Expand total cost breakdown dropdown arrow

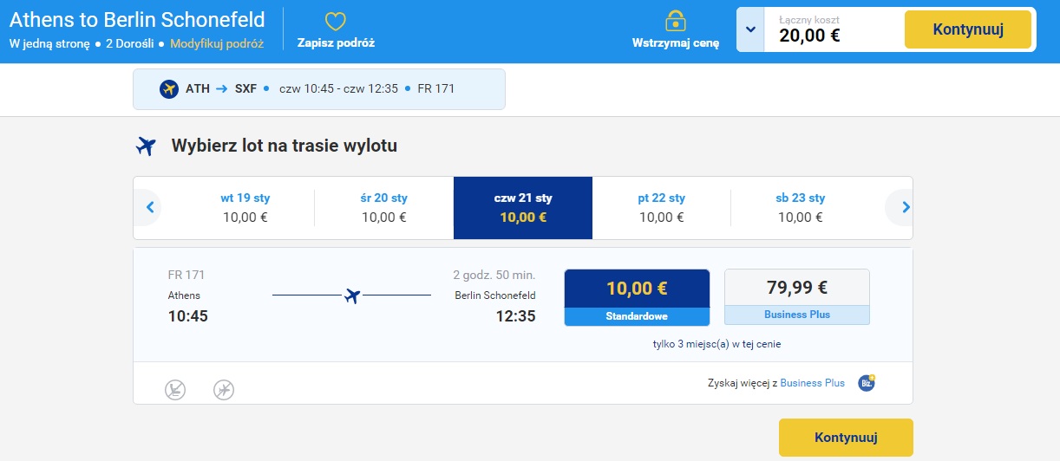750,29
